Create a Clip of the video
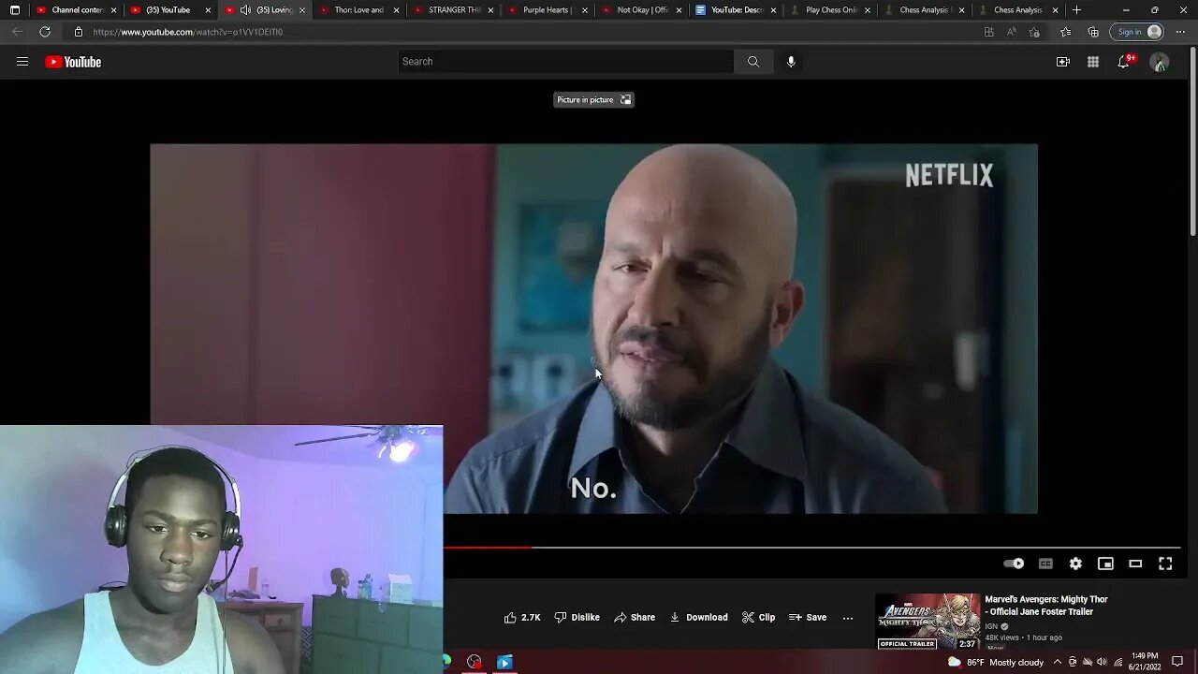 (758, 618)
